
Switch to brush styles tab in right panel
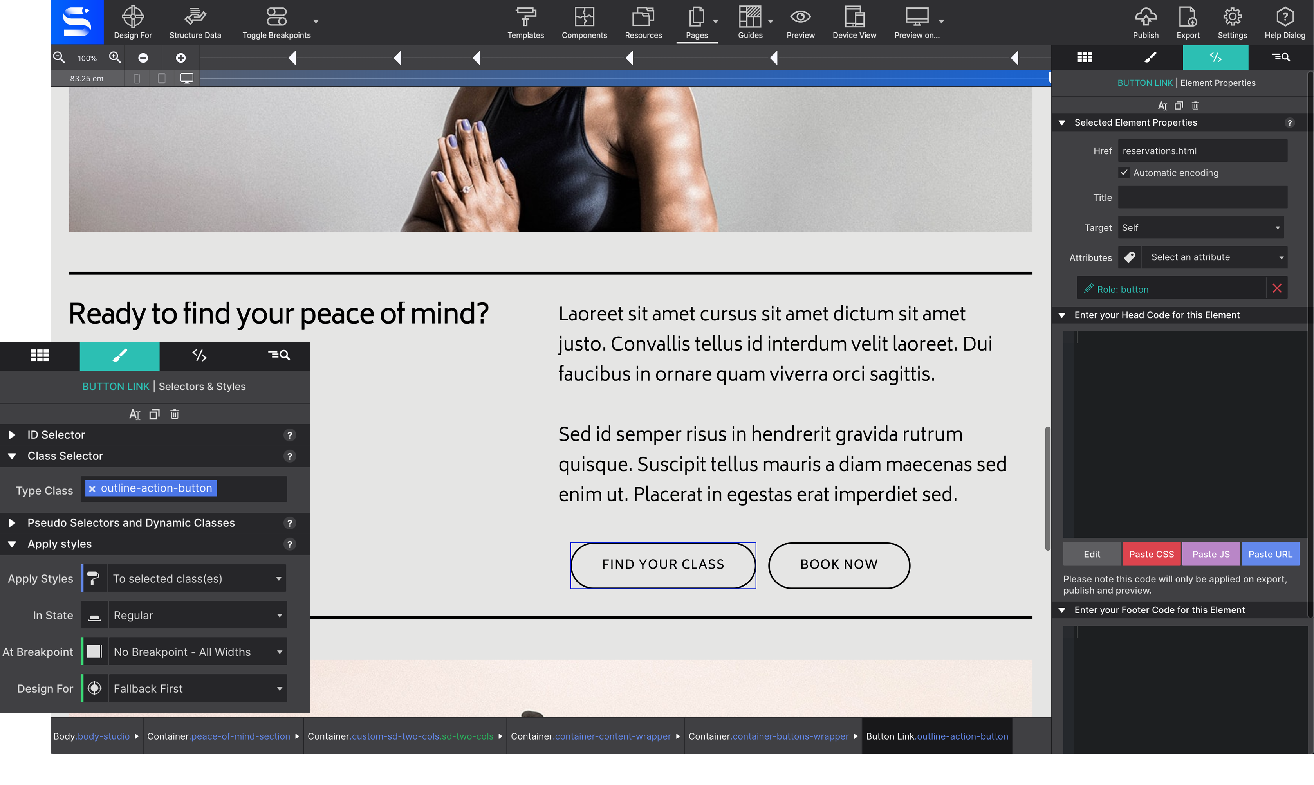(x=1150, y=57)
